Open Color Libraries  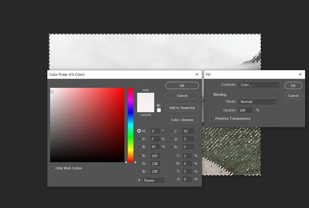tap(182, 120)
